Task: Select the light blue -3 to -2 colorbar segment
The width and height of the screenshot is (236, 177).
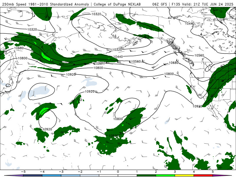Action: tap(71, 176)
